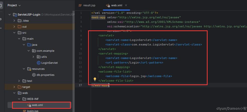This screenshot has height=112, width=247.
Task: Click the /Login url-pattern value
Action: [x=134, y=63]
